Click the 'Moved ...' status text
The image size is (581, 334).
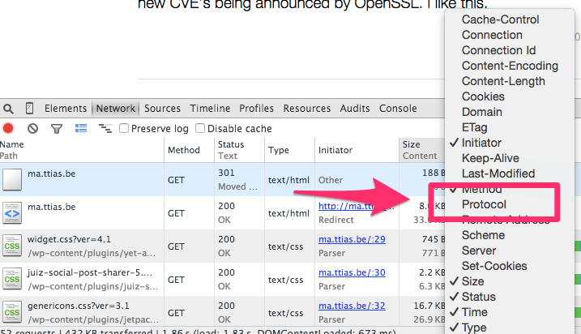[237, 186]
